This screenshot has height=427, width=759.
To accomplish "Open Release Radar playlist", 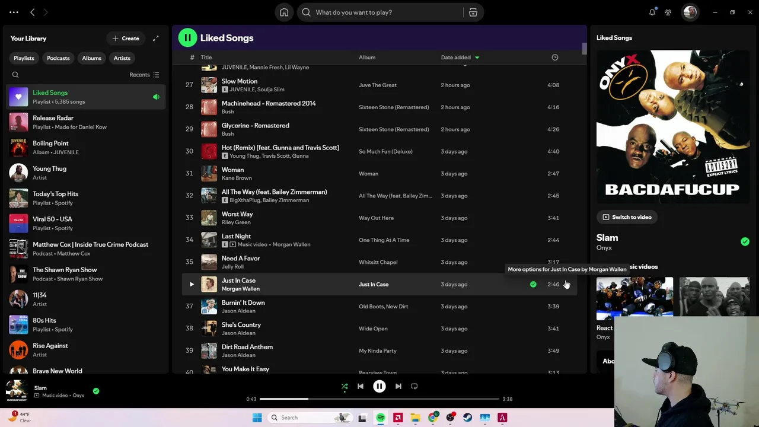I will (x=86, y=122).
